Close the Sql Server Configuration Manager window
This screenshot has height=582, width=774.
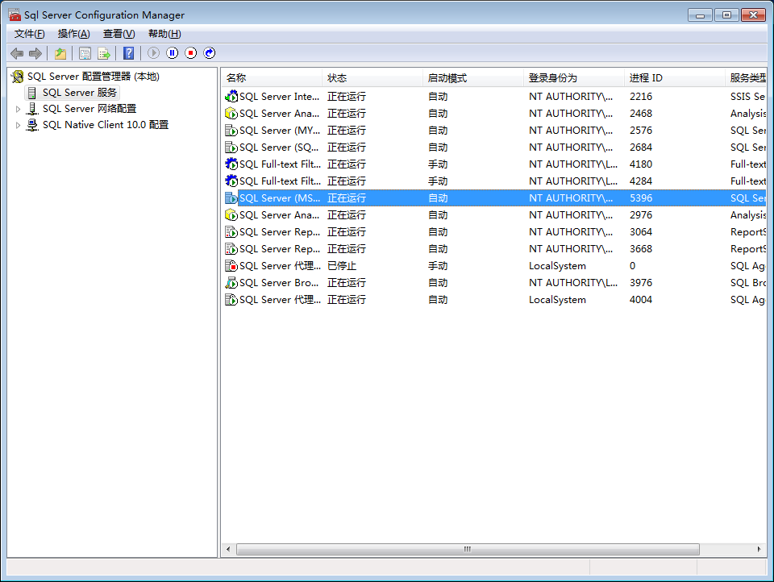pyautogui.click(x=753, y=15)
